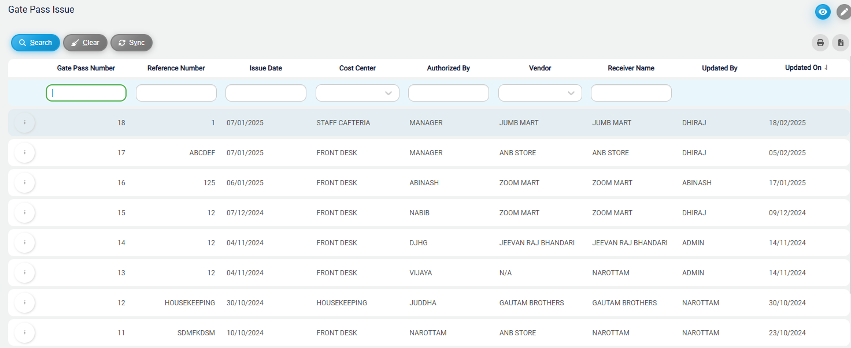851x348 pixels.
Task: Open row actions for gate pass 13
Action: 24,272
